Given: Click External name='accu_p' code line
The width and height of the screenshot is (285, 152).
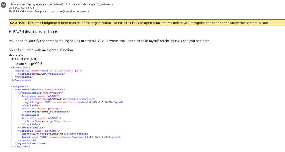Looking at the screenshot, I should [x=48, y=71].
